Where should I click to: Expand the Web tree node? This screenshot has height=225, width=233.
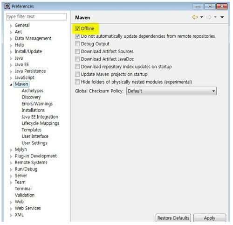11,202
